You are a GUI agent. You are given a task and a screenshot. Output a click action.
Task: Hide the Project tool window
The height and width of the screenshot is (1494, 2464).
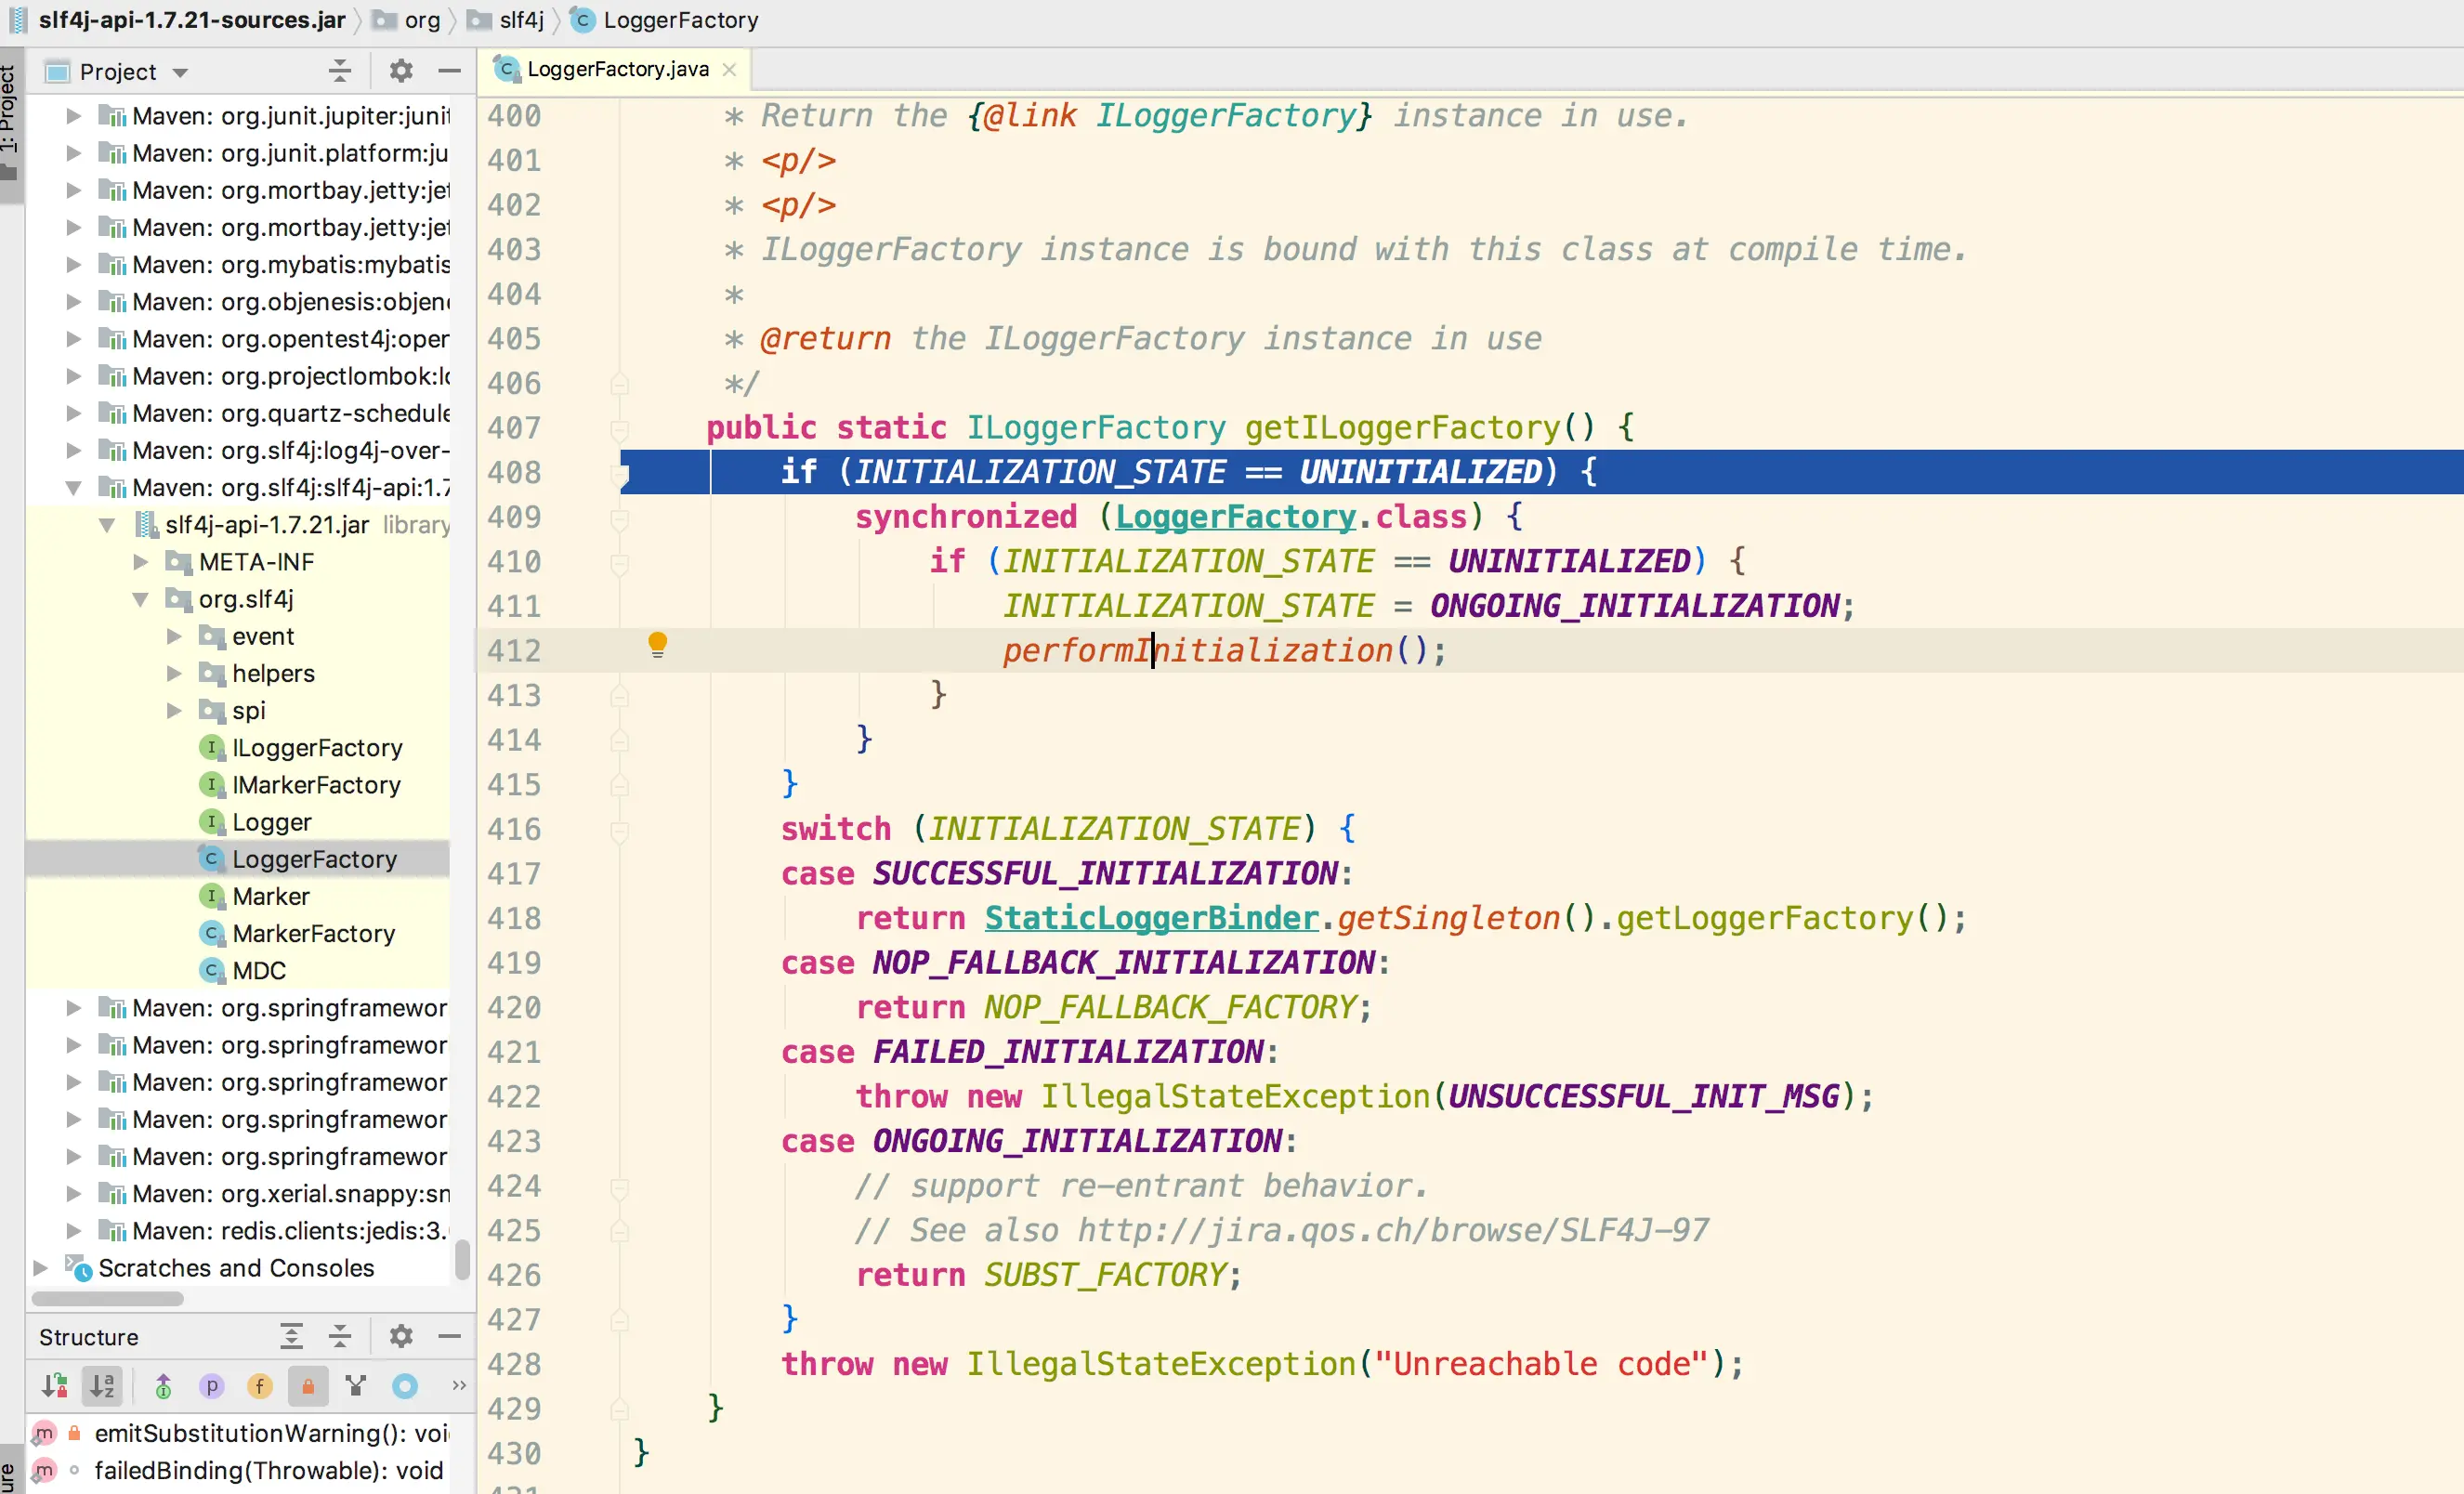tap(450, 71)
